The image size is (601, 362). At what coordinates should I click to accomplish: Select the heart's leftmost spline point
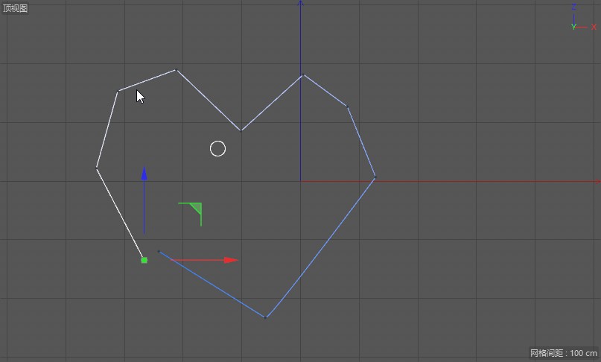97,168
